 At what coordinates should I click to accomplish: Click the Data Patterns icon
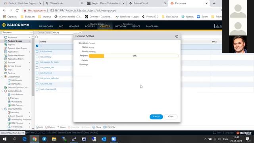click(9, 95)
